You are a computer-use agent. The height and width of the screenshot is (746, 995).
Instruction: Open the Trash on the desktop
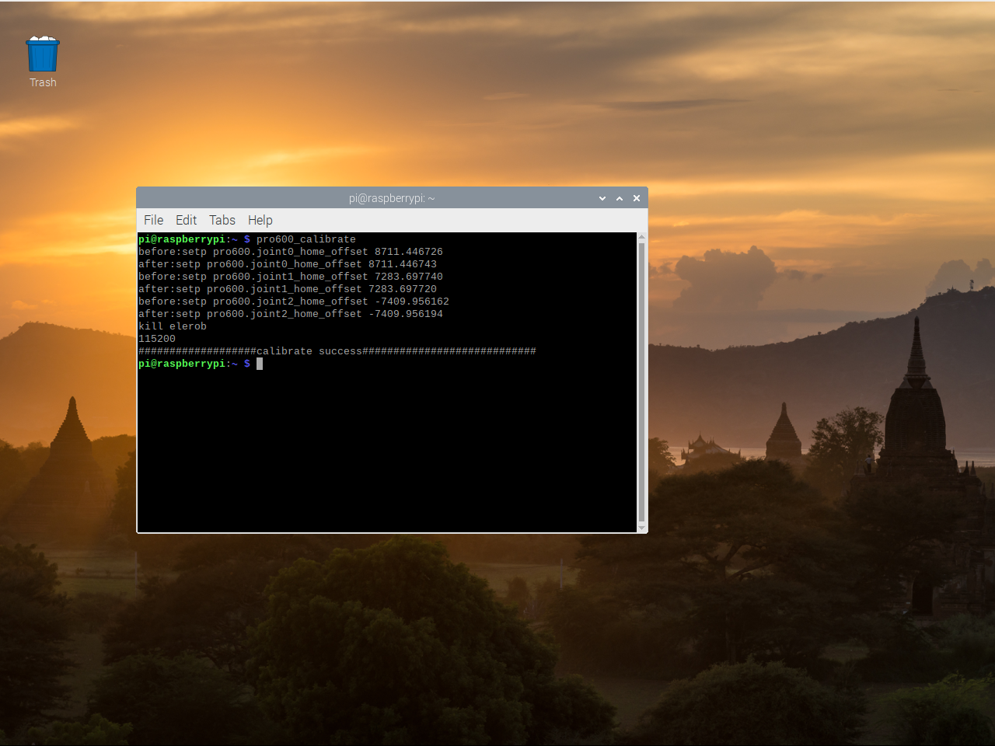pos(42,53)
